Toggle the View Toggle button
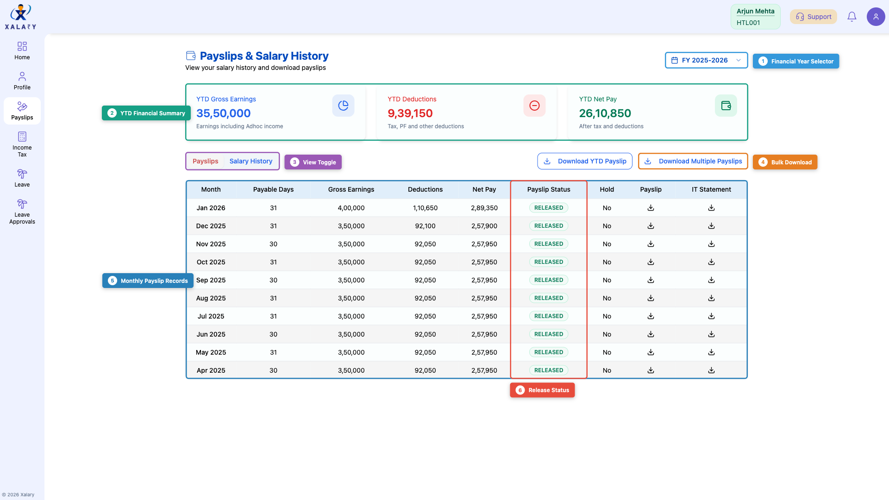The height and width of the screenshot is (500, 889). 313,162
